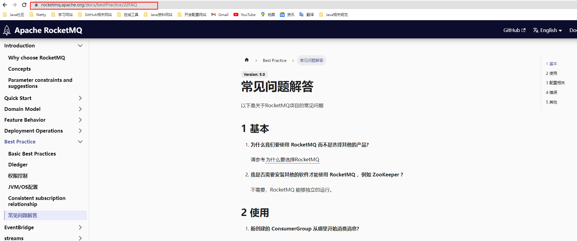
Task: Open the English language dropdown
Action: coord(548,30)
